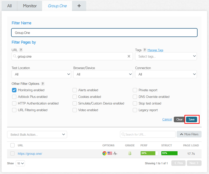Viewport: 209px width, 174px height.
Task: Click the Save button
Action: click(192, 119)
